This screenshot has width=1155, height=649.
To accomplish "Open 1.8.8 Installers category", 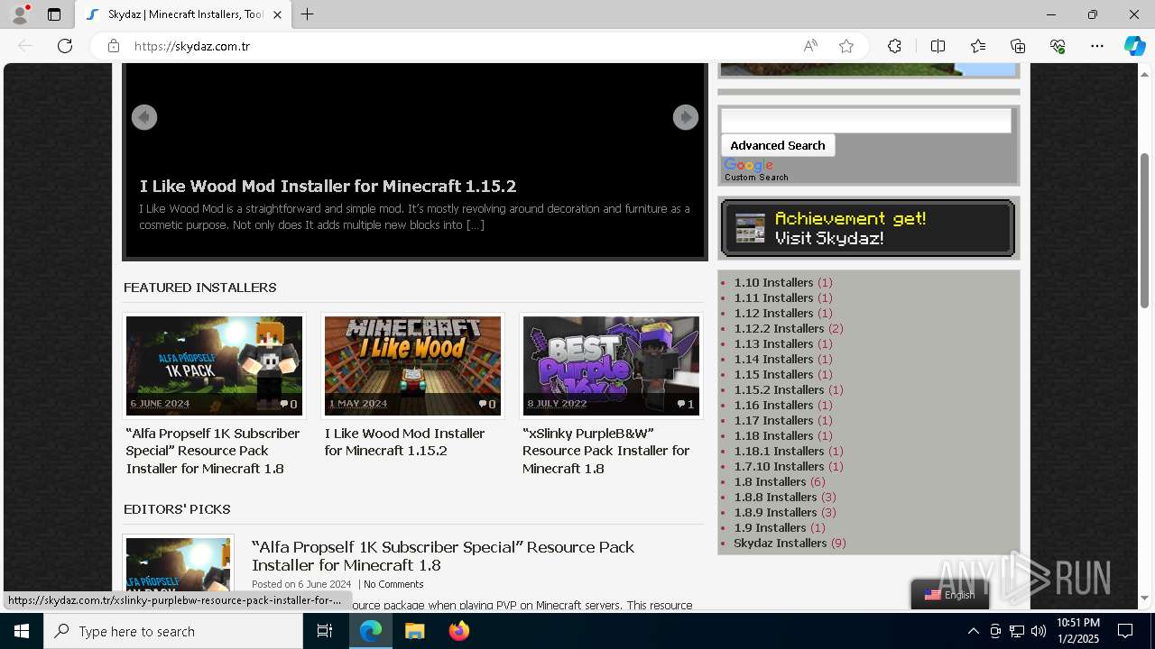I will [775, 497].
